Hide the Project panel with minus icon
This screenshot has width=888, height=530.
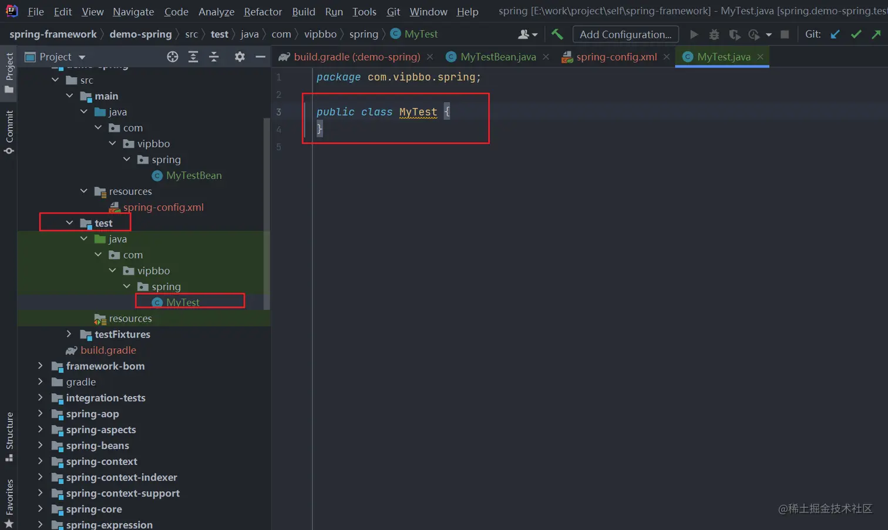pos(260,56)
